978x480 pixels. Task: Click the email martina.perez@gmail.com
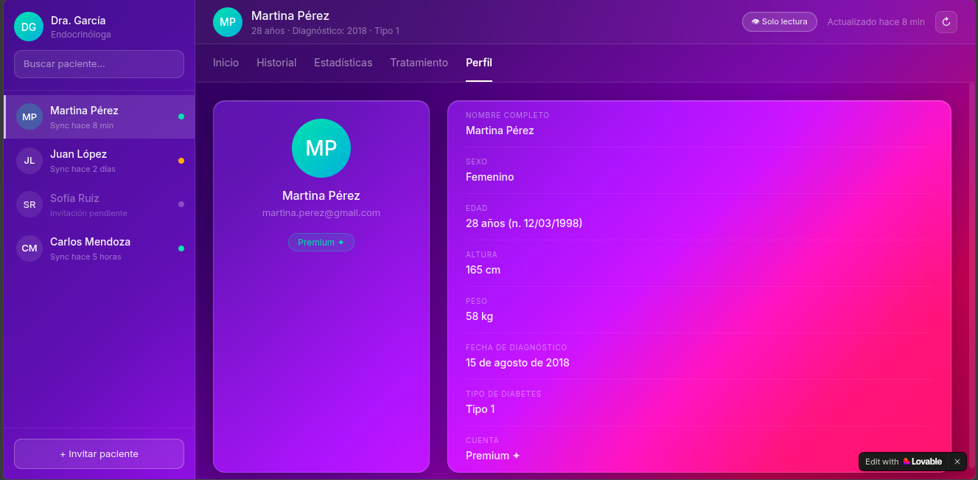tap(321, 213)
